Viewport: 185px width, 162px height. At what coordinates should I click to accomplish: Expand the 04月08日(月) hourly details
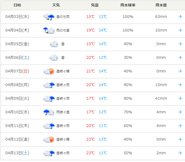pos(180,85)
